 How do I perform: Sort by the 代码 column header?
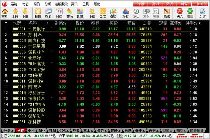[x=17, y=23]
